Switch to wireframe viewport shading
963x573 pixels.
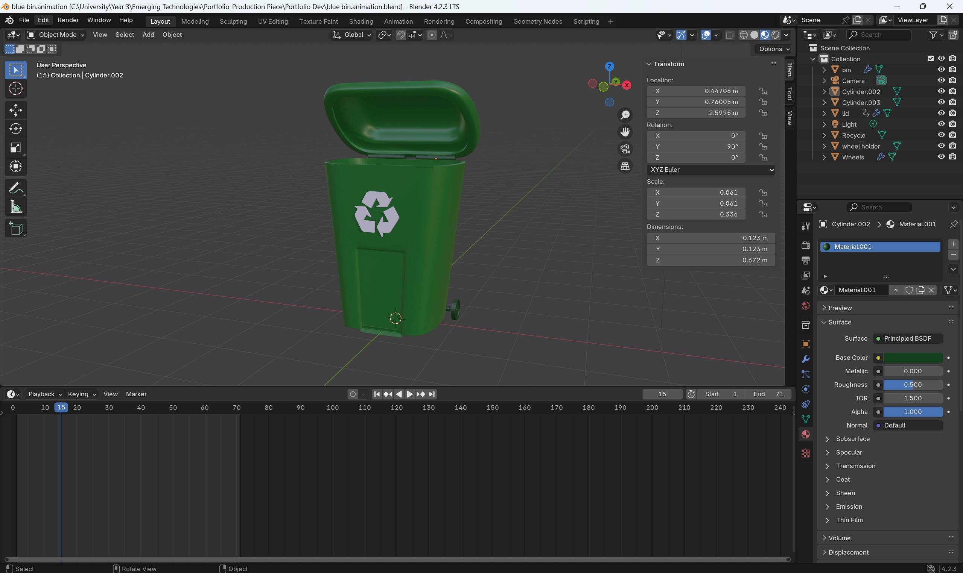click(x=744, y=35)
